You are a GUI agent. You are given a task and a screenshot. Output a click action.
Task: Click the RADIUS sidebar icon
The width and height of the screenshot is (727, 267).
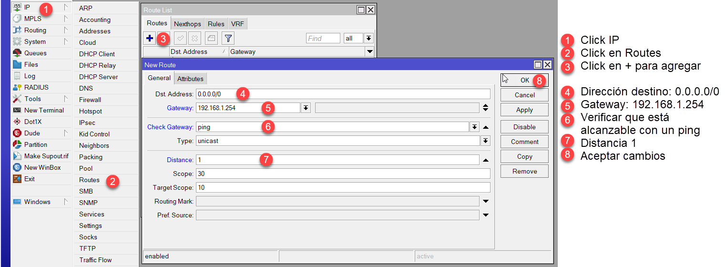tap(18, 87)
